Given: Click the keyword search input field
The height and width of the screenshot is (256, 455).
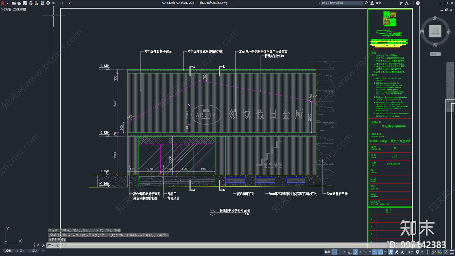Looking at the screenshot, I should (342, 3).
